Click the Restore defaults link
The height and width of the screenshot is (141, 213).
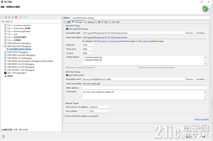click(x=201, y=119)
